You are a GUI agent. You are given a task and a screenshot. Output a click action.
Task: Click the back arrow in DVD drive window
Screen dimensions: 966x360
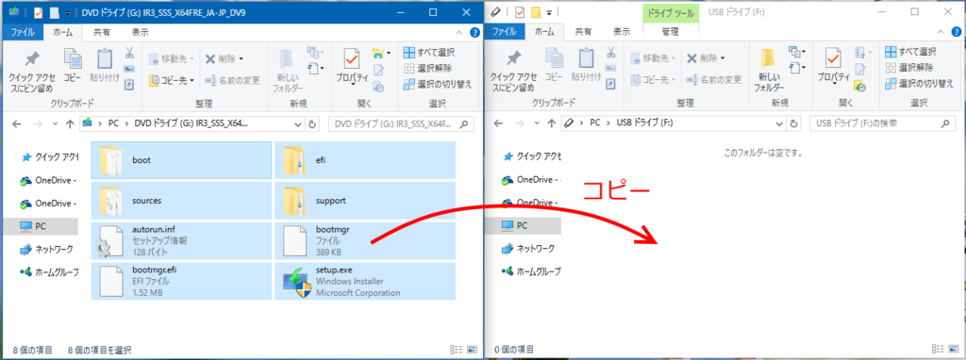(x=16, y=123)
